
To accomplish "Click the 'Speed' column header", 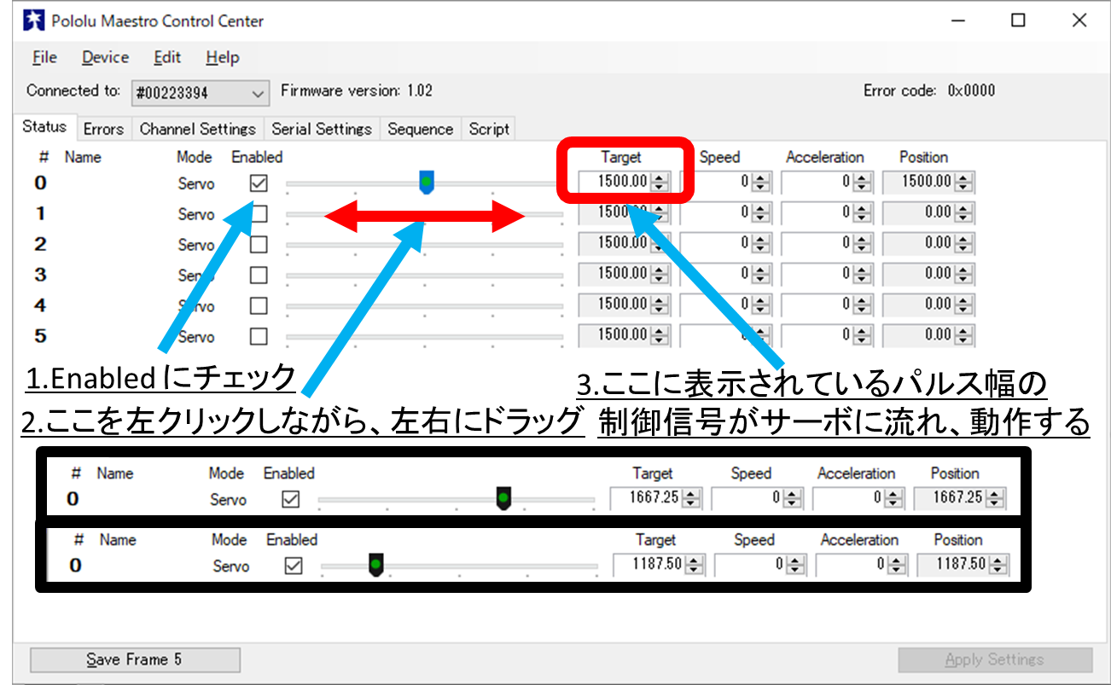I will pos(719,157).
